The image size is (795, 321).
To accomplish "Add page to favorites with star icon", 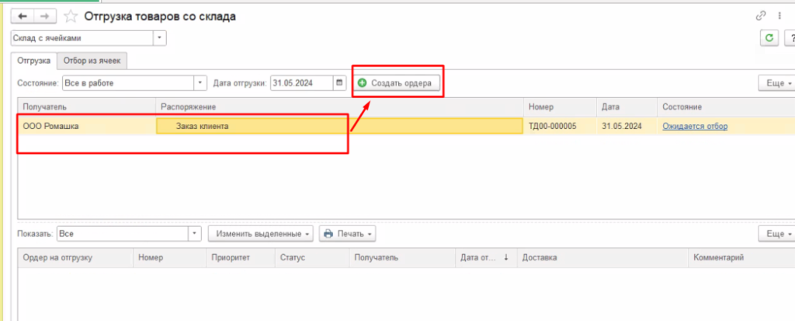I will click(x=71, y=16).
